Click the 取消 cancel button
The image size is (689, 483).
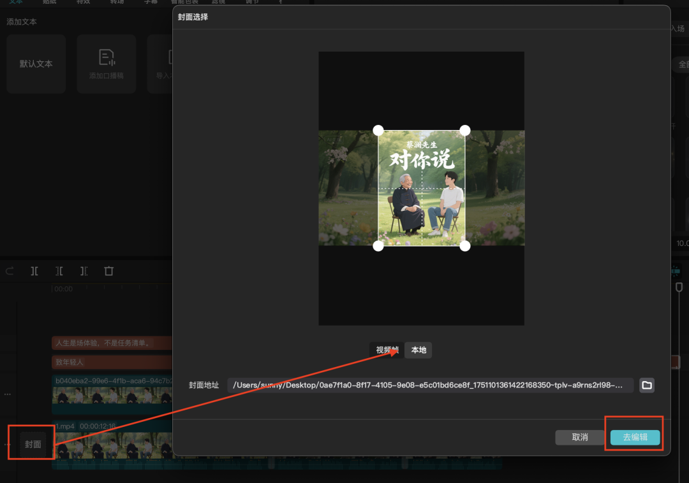click(x=579, y=437)
